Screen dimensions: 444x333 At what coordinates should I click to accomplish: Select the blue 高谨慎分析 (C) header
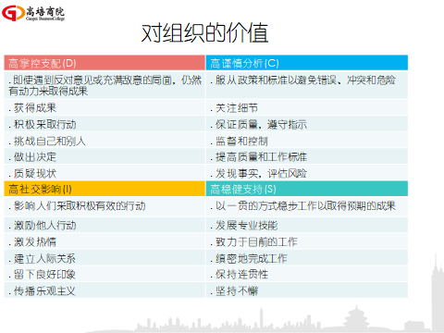307,63
